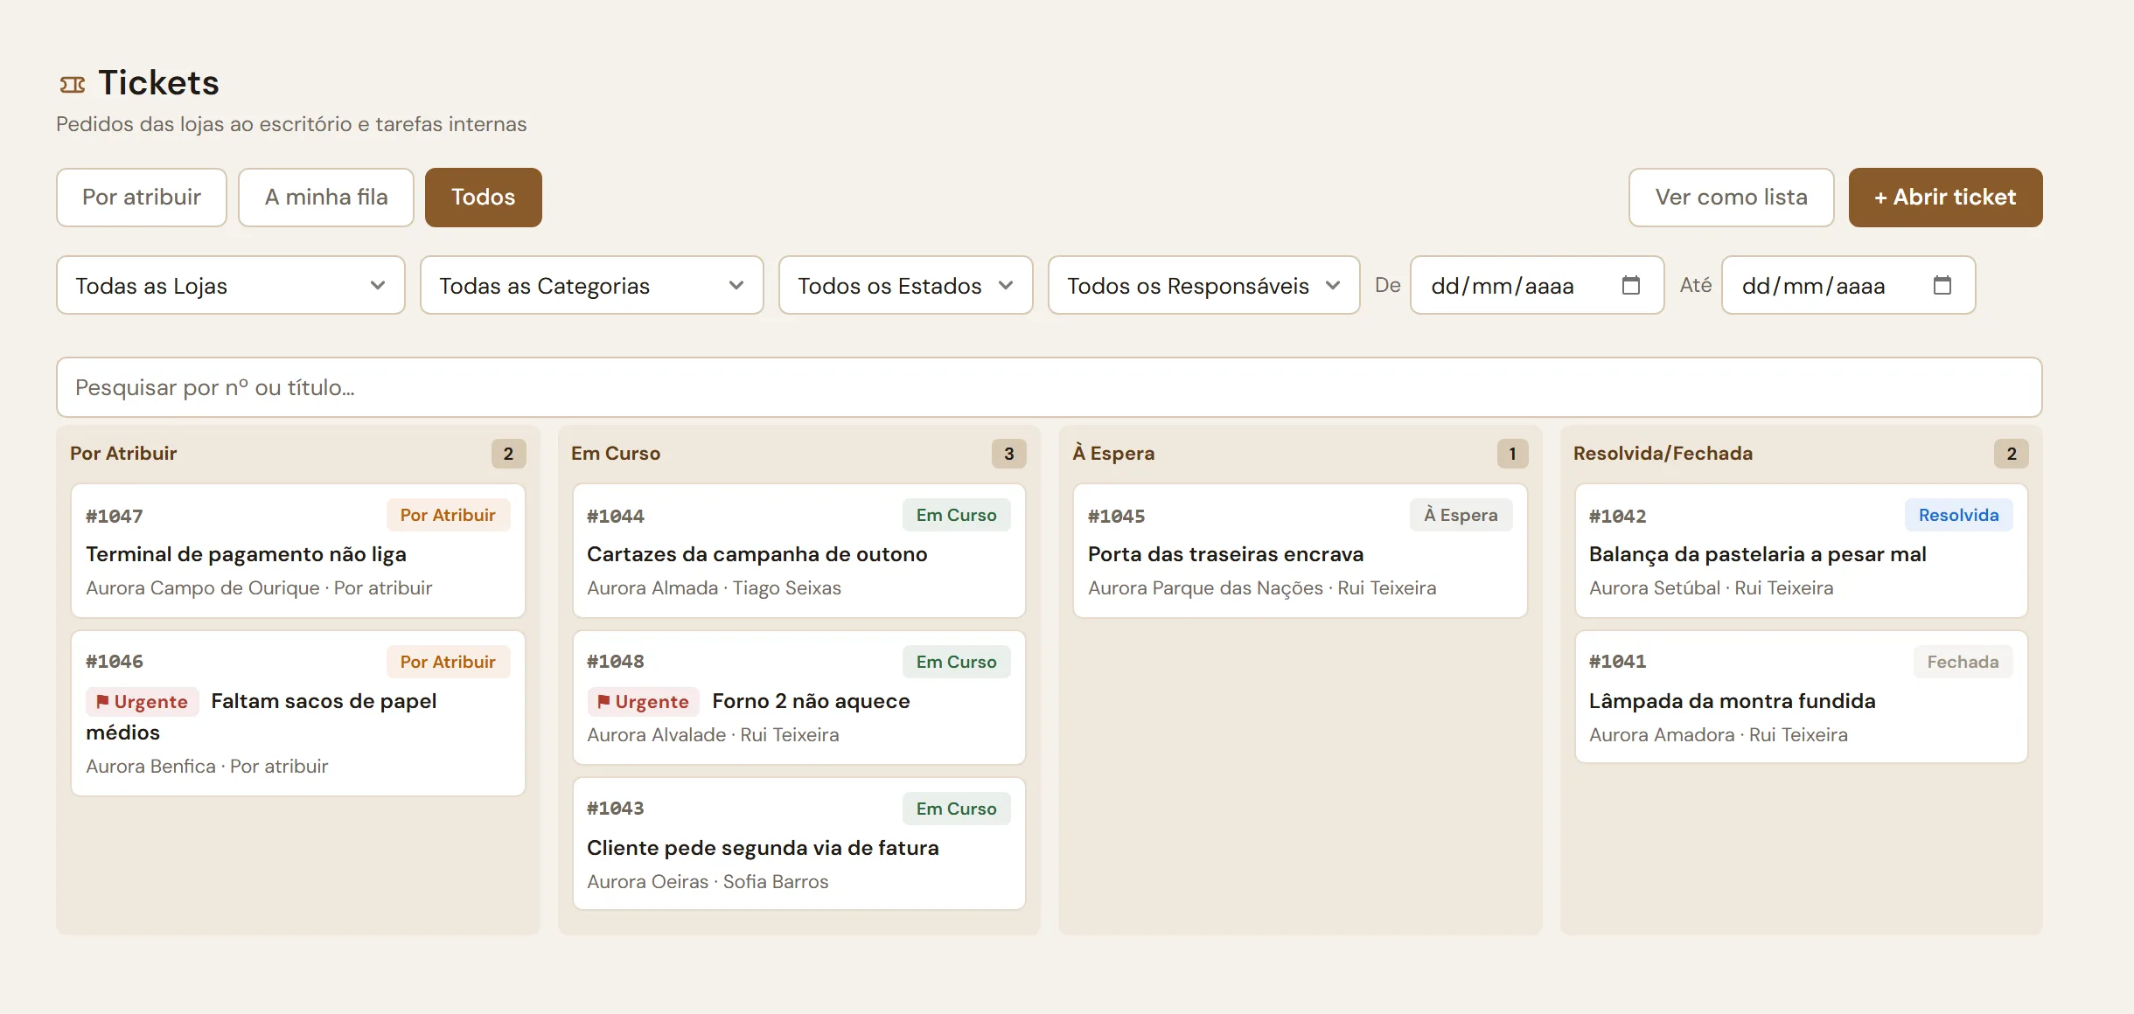Expand the Todas as Lojas dropdown

point(231,285)
